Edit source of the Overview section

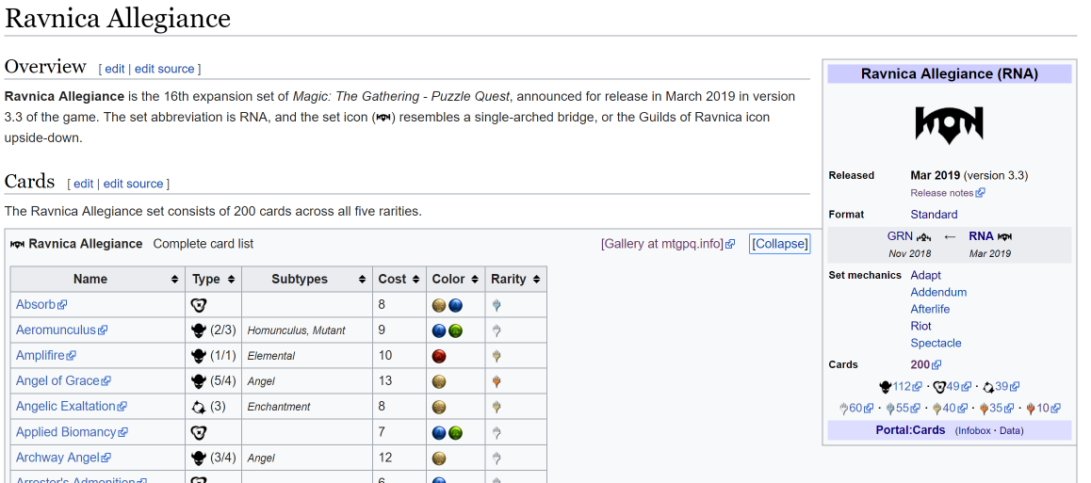click(x=164, y=69)
